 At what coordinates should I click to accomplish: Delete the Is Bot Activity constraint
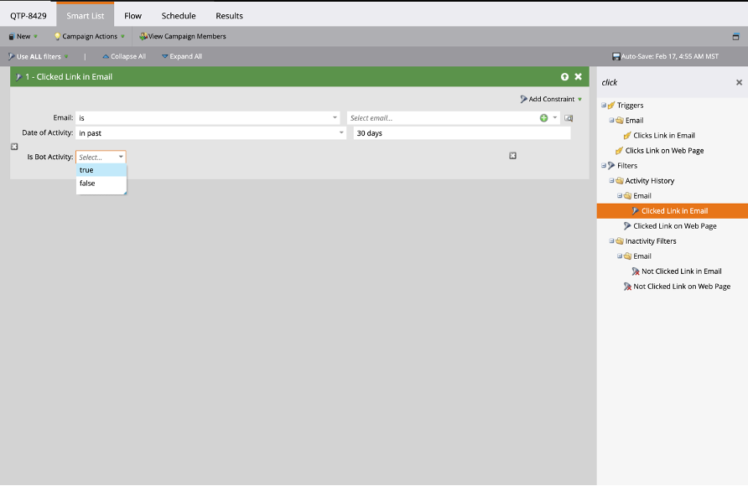513,156
